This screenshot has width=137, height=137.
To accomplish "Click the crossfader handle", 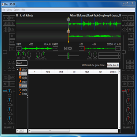I will (68, 56).
